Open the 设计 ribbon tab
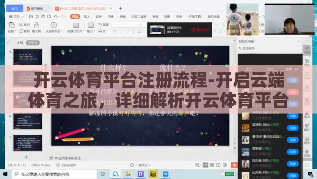317x179 pixels. pyautogui.click(x=99, y=17)
